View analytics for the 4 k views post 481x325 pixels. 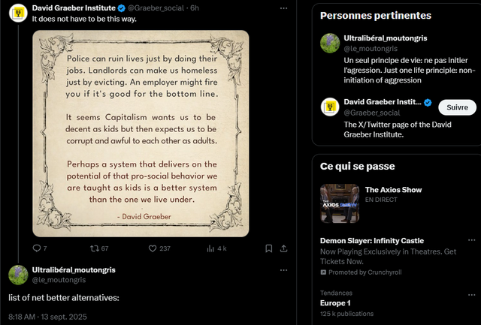coord(211,248)
